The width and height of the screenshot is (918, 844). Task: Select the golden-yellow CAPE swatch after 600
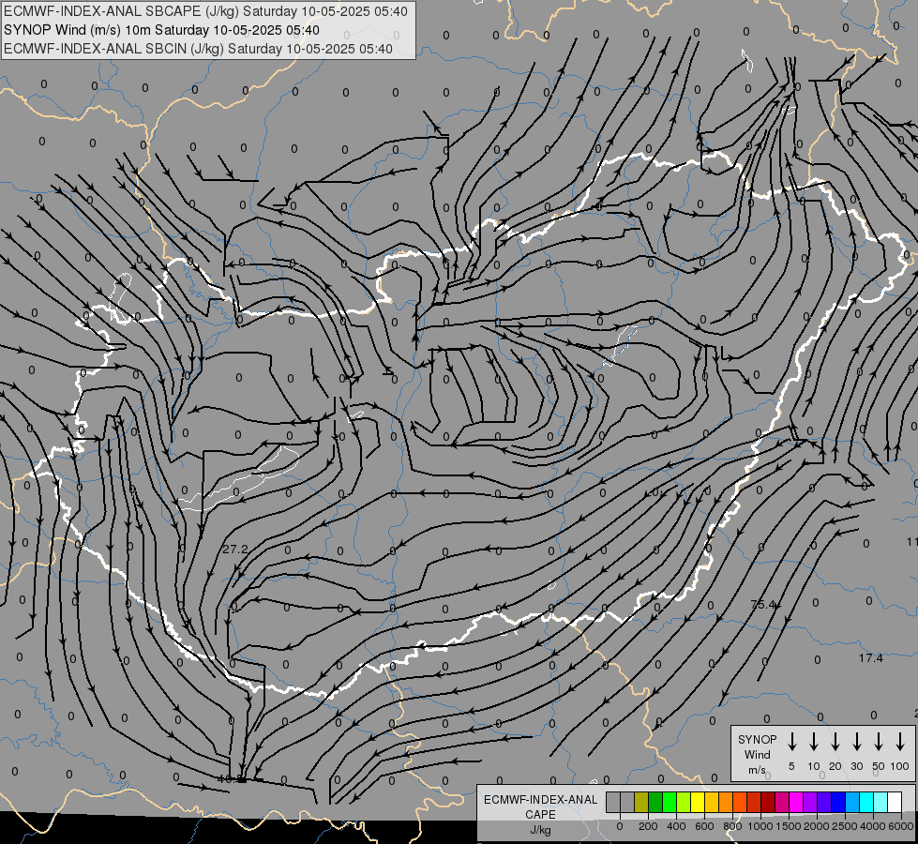tap(712, 802)
